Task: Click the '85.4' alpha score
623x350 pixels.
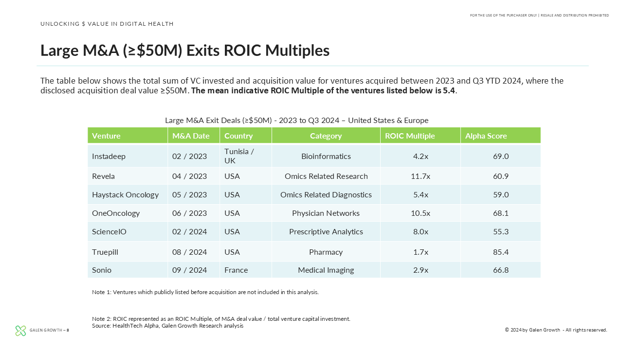Action: point(501,252)
